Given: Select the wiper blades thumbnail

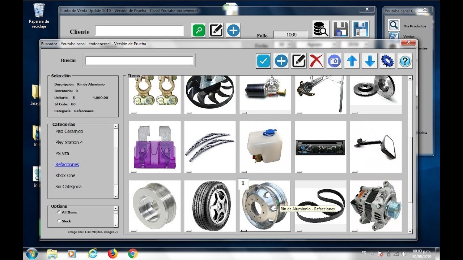Looking at the screenshot, I should click(210, 147).
